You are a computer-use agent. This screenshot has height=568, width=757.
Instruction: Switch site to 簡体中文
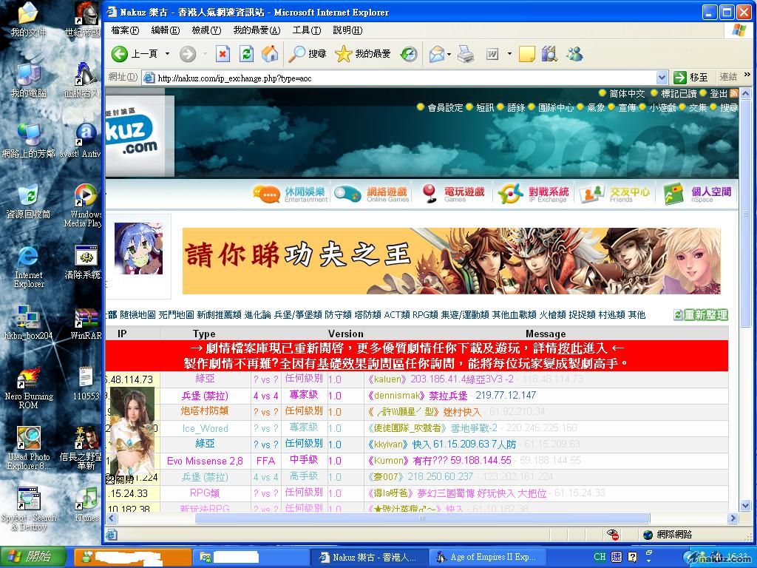(627, 94)
